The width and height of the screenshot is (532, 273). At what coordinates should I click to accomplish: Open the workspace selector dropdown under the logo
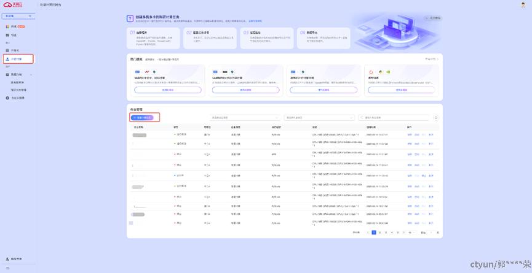(18, 16)
